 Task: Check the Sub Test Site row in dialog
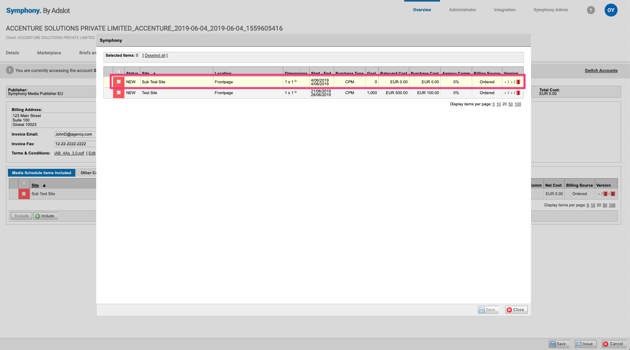click(x=119, y=82)
